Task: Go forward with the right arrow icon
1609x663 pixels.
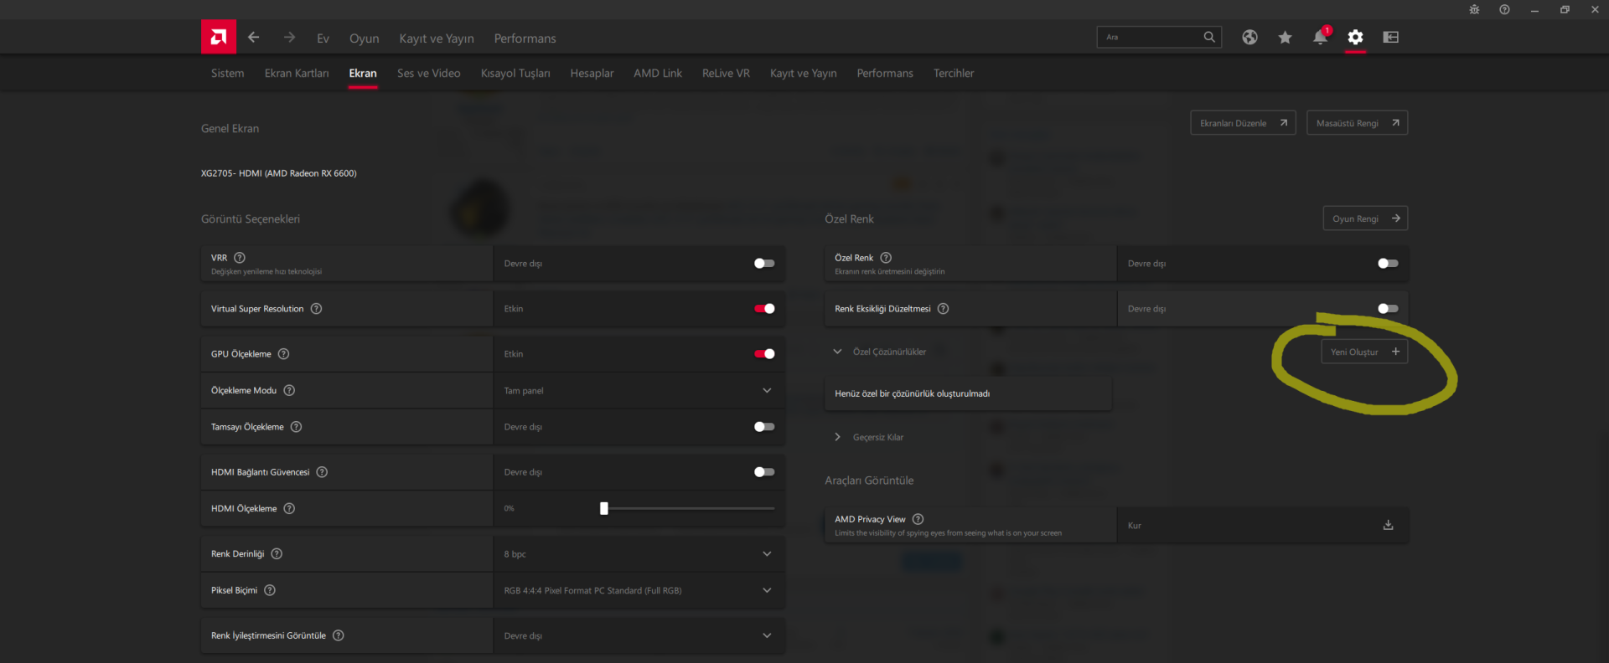Action: point(289,37)
